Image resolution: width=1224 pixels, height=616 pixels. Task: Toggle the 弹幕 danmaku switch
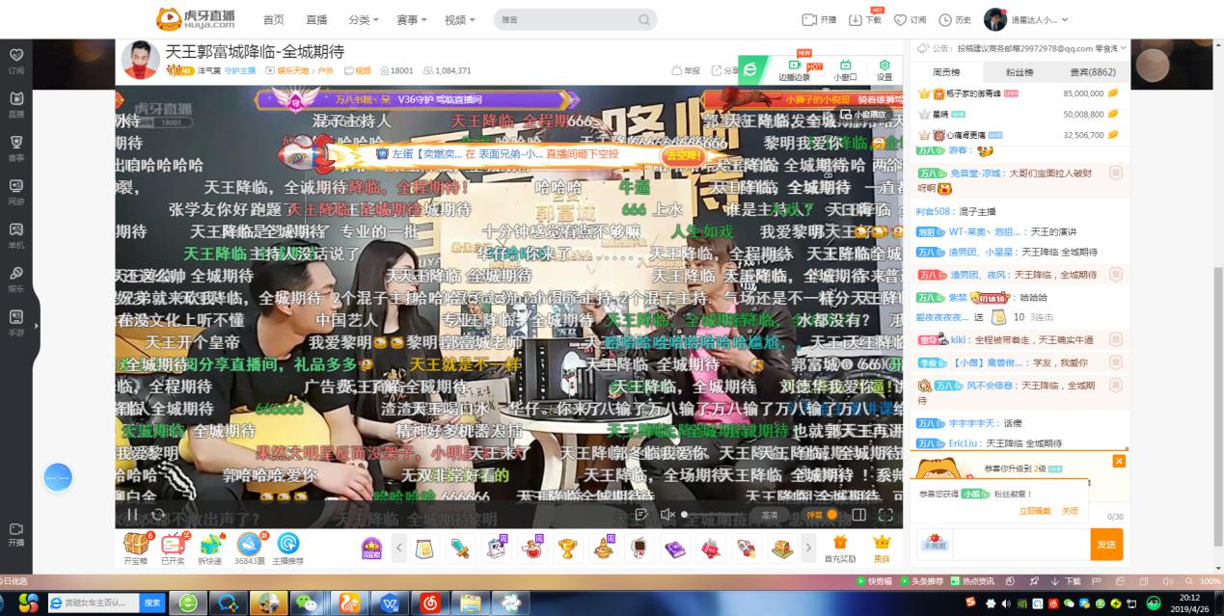pos(823,515)
